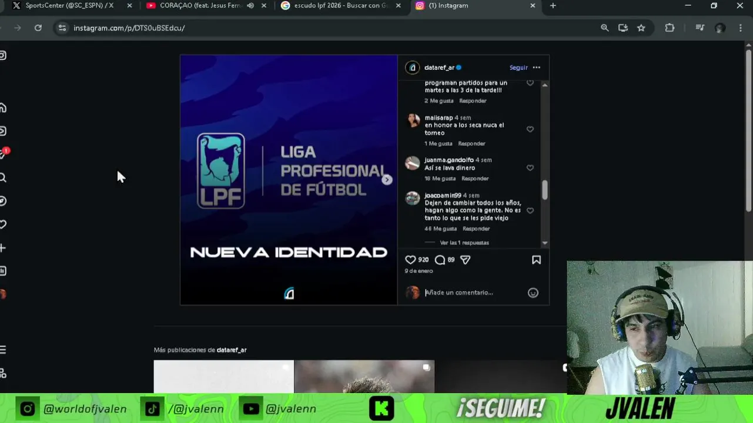Open the Extensions puzzle icon

coord(670,28)
